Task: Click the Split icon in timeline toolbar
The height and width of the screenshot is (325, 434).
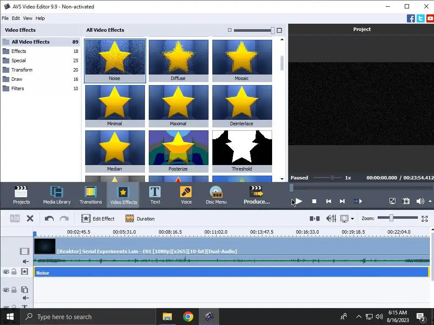Action: (x=15, y=219)
